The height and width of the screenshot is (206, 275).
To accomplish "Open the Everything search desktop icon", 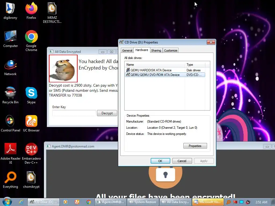I will pyautogui.click(x=10, y=180).
